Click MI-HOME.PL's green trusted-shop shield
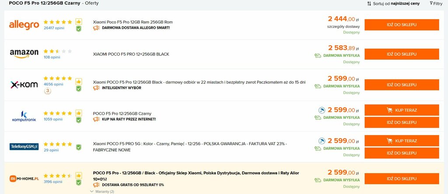This screenshot has width=448, height=194. [79, 182]
